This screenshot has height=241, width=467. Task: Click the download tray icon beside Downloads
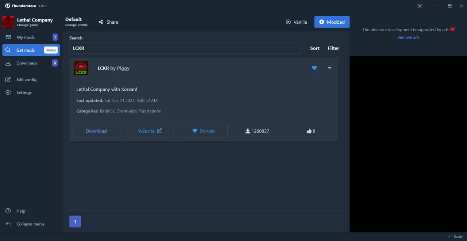pos(8,63)
